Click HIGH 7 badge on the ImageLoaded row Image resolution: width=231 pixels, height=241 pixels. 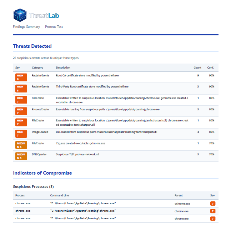tap(21, 134)
